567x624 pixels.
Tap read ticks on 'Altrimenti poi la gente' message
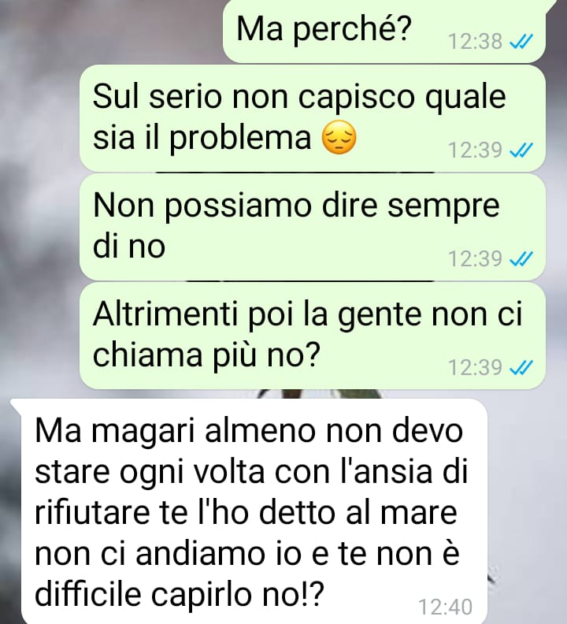(x=521, y=368)
